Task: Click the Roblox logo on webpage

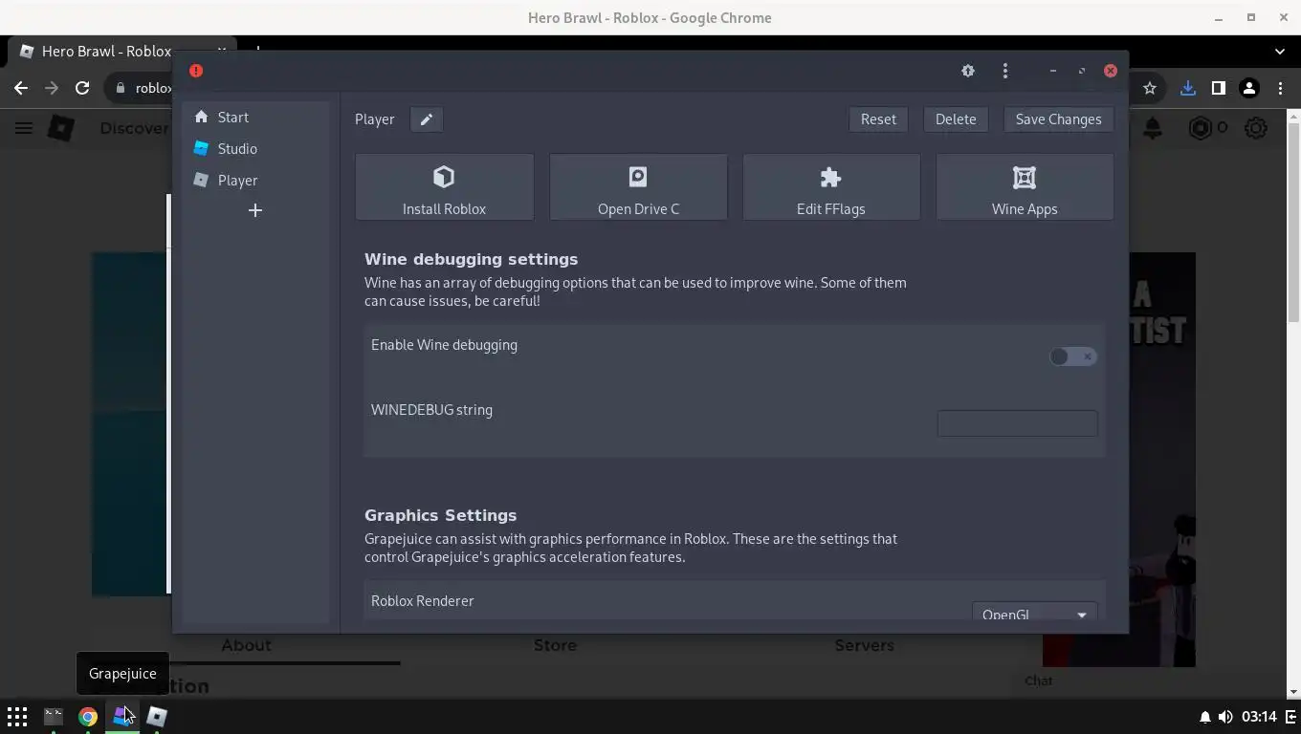Action: click(61, 128)
